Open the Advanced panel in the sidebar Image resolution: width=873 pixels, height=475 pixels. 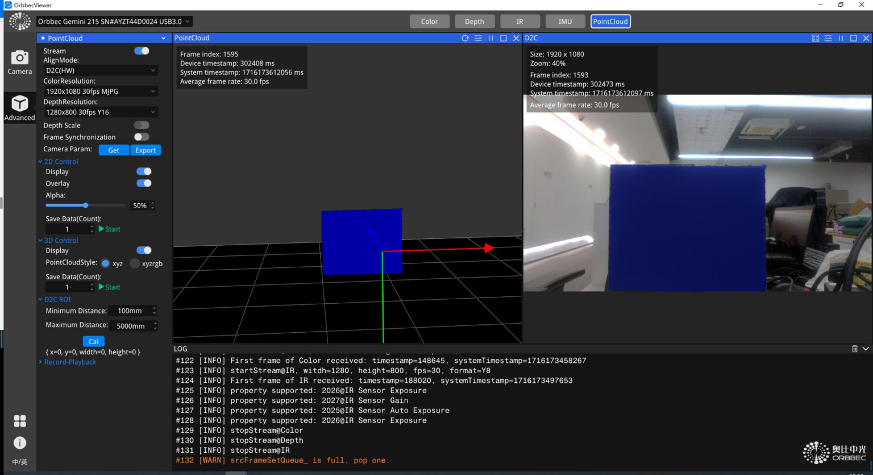coord(19,108)
